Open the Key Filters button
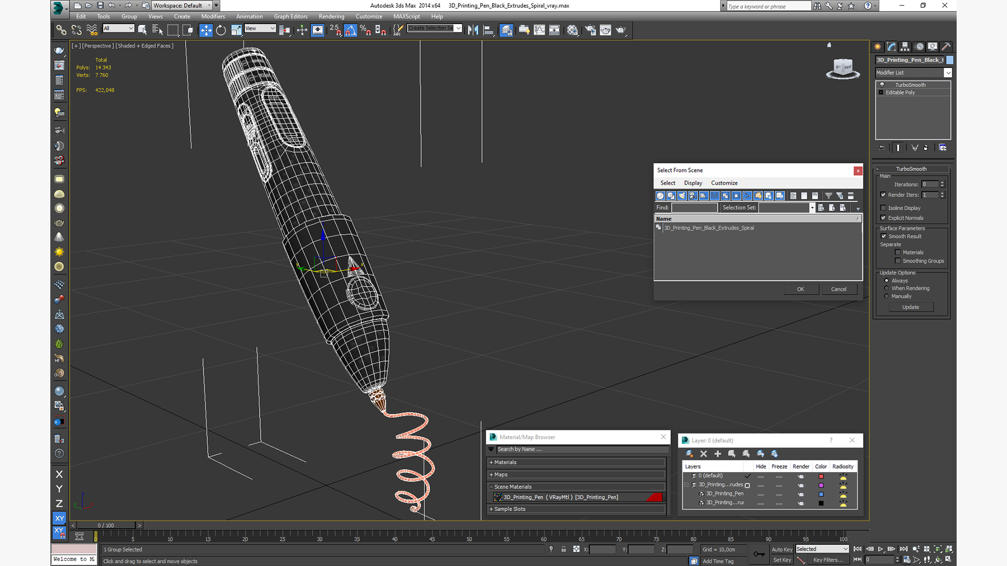Screen dimensions: 1007x566 (828, 560)
